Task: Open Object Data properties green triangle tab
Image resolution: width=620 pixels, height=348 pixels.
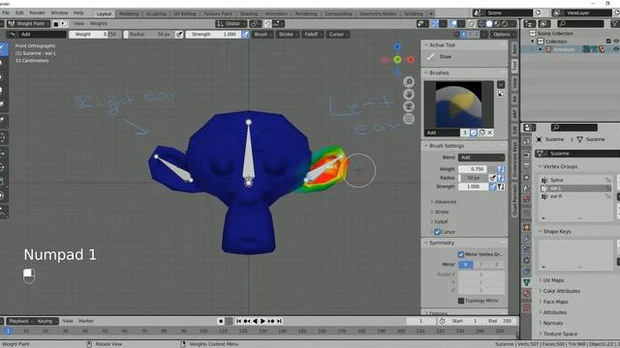Action: pyautogui.click(x=527, y=282)
